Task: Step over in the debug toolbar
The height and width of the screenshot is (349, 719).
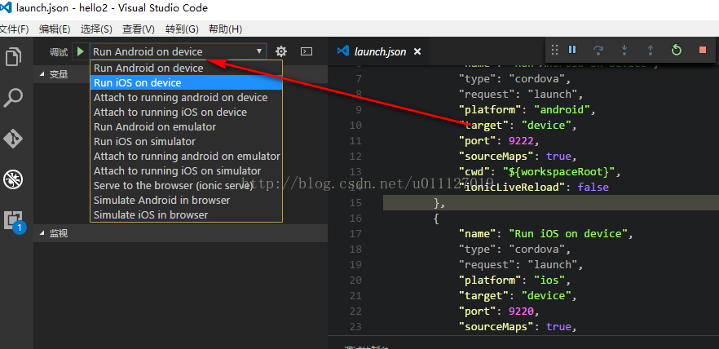Action: (598, 50)
